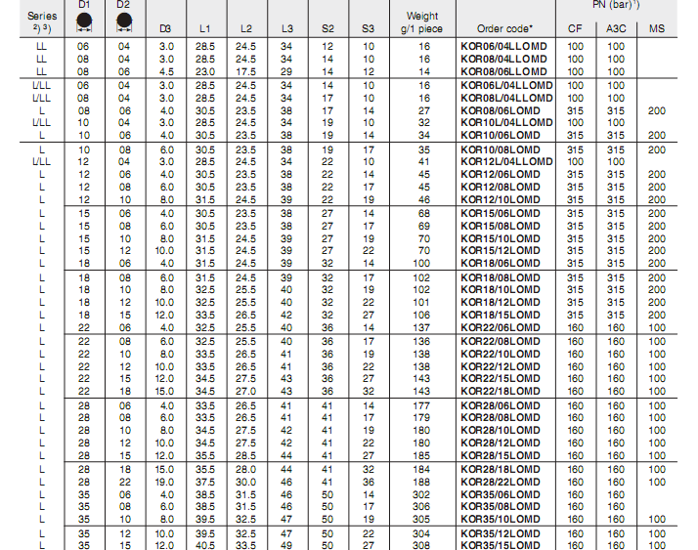Click the S3 column header
The height and width of the screenshot is (550, 698).
[368, 28]
